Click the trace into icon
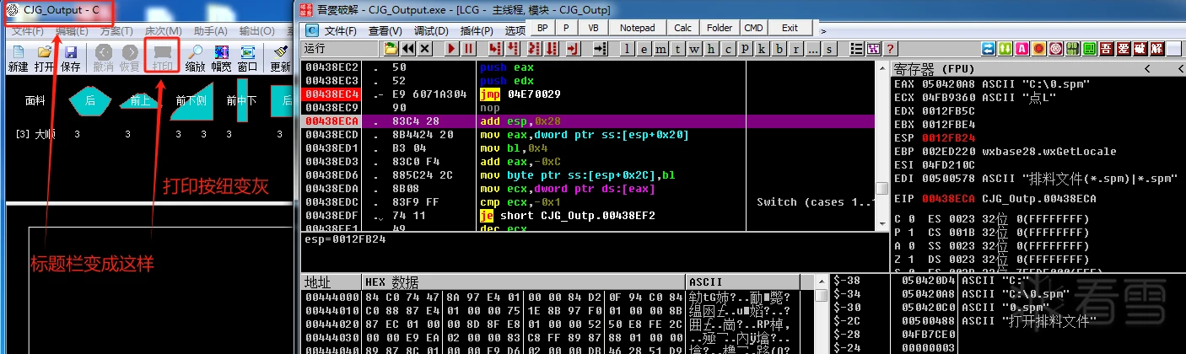This screenshot has height=354, width=1186. 534,48
